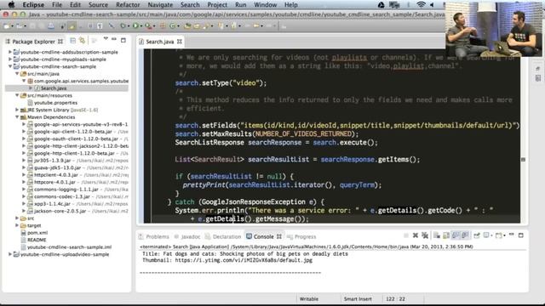
Task: Collapse all in Package Explorer
Action: point(72,41)
